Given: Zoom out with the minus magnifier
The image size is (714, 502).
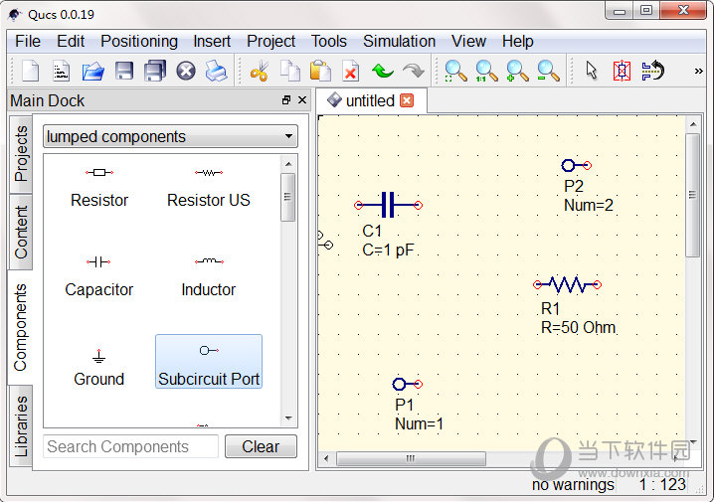Looking at the screenshot, I should click(548, 71).
